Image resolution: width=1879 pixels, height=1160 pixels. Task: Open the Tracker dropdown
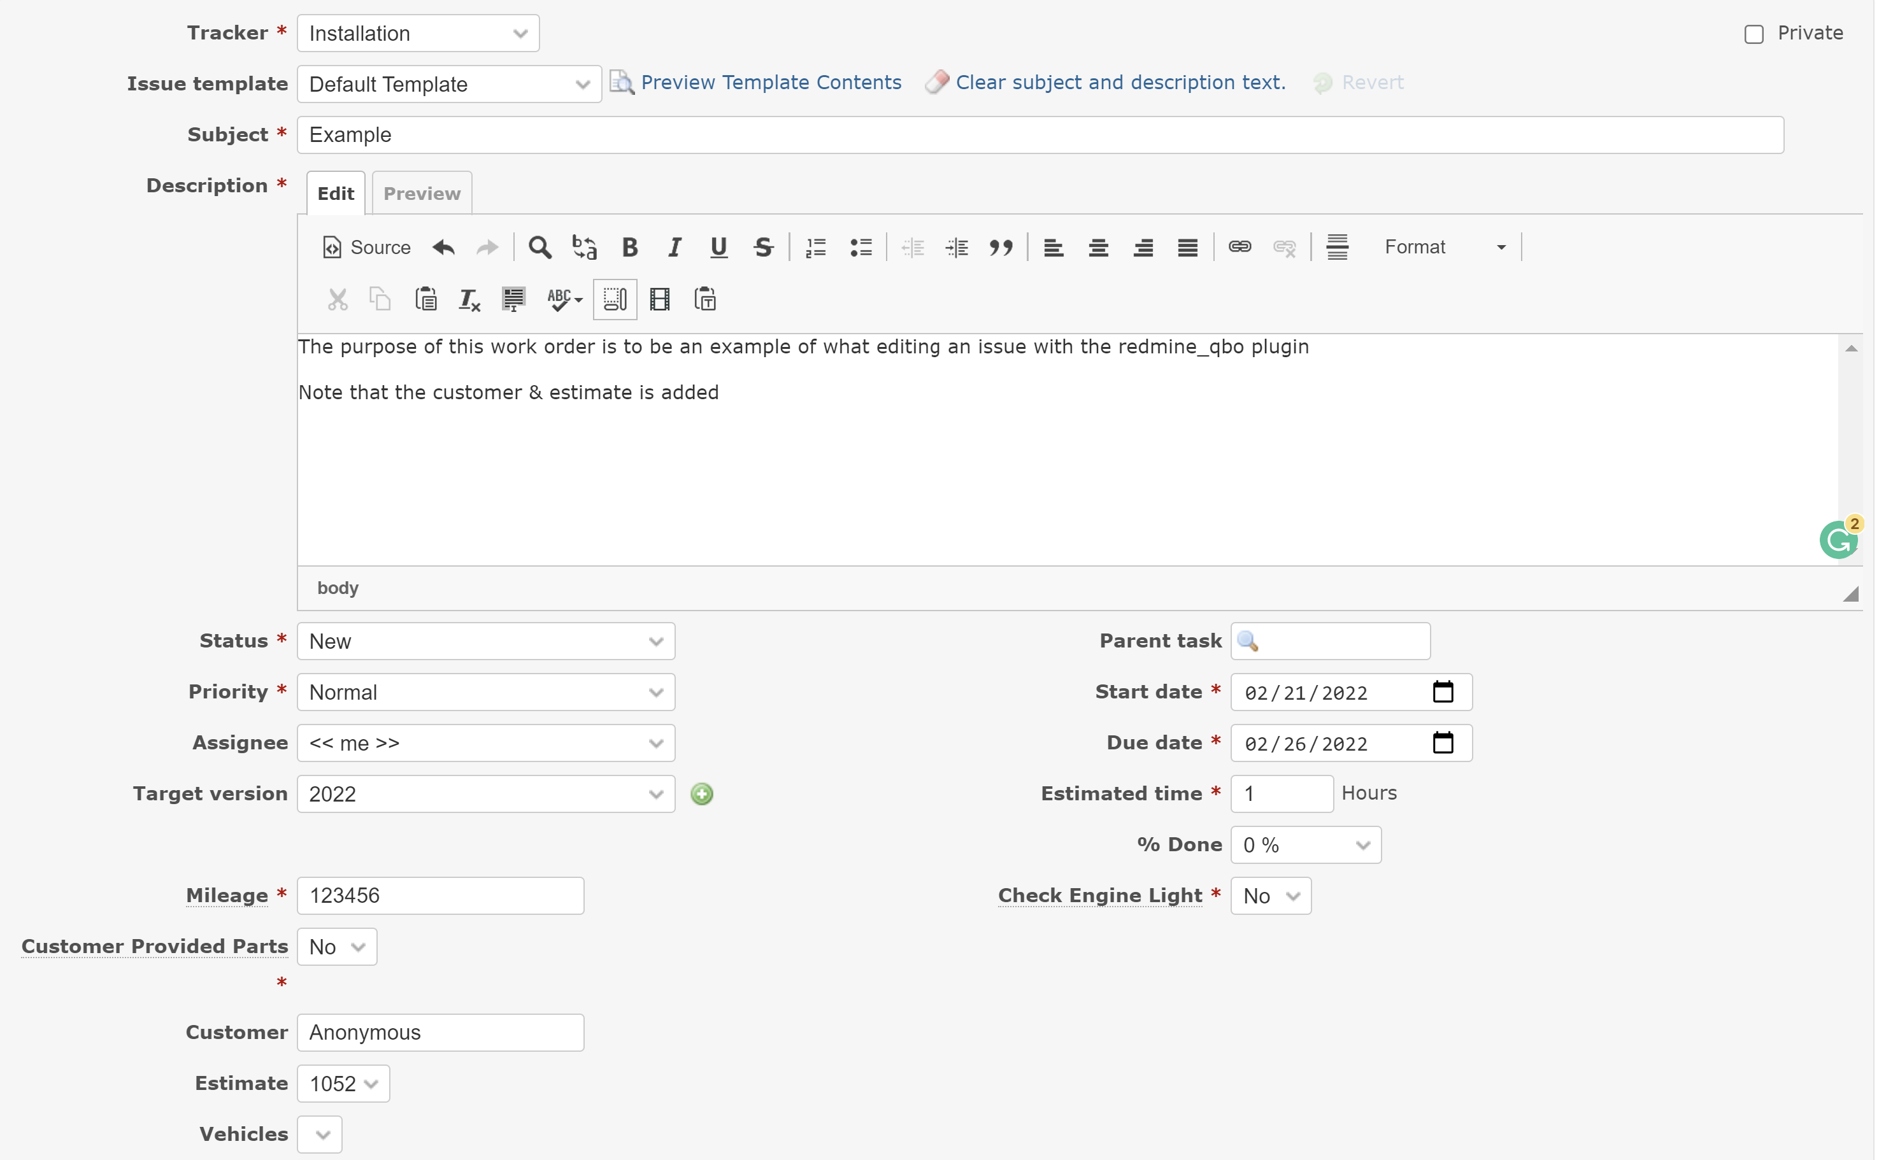click(x=418, y=34)
